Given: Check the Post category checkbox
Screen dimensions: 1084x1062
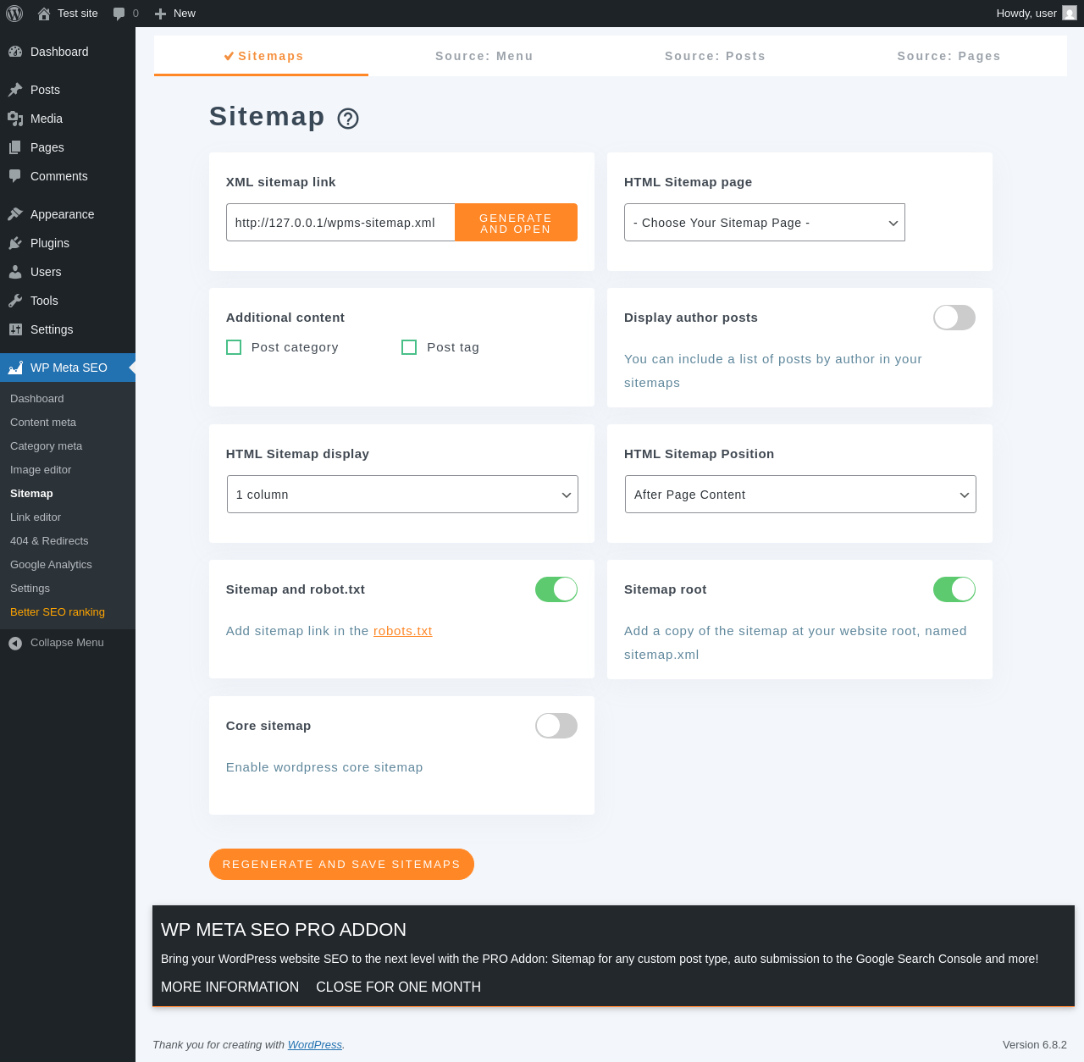Looking at the screenshot, I should point(234,347).
